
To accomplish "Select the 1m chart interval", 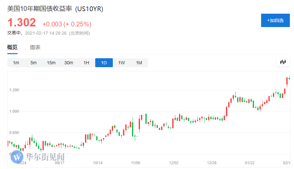I will tap(16, 63).
